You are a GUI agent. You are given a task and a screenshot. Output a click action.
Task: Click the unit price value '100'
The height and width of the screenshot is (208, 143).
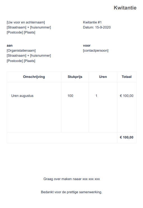pyautogui.click(x=70, y=96)
